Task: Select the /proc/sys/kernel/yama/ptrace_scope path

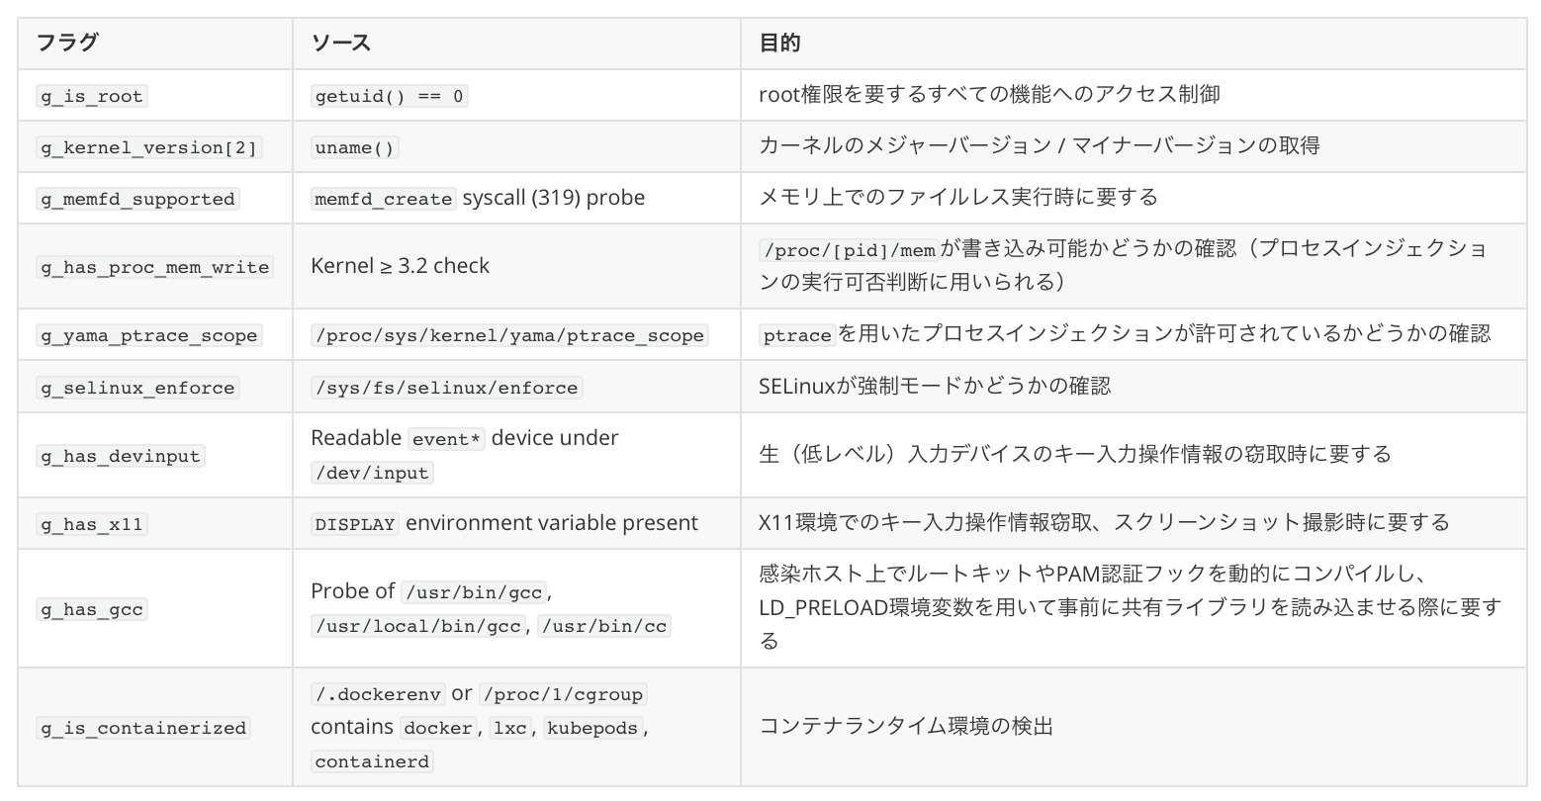Action: (509, 335)
